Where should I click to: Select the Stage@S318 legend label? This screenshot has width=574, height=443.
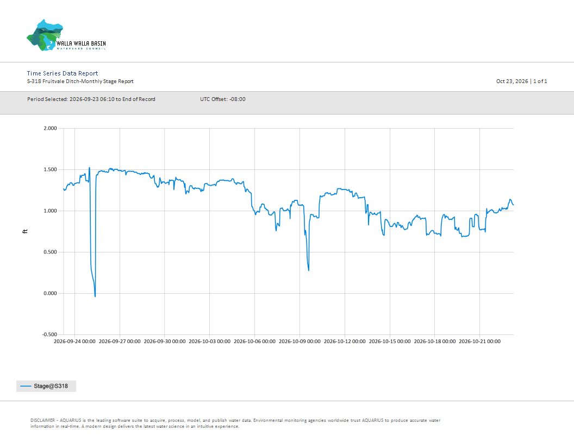[51, 386]
